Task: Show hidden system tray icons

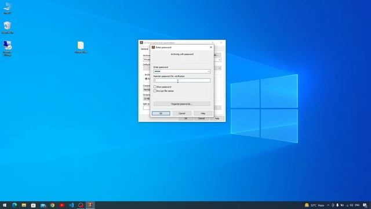Action: pyautogui.click(x=328, y=205)
